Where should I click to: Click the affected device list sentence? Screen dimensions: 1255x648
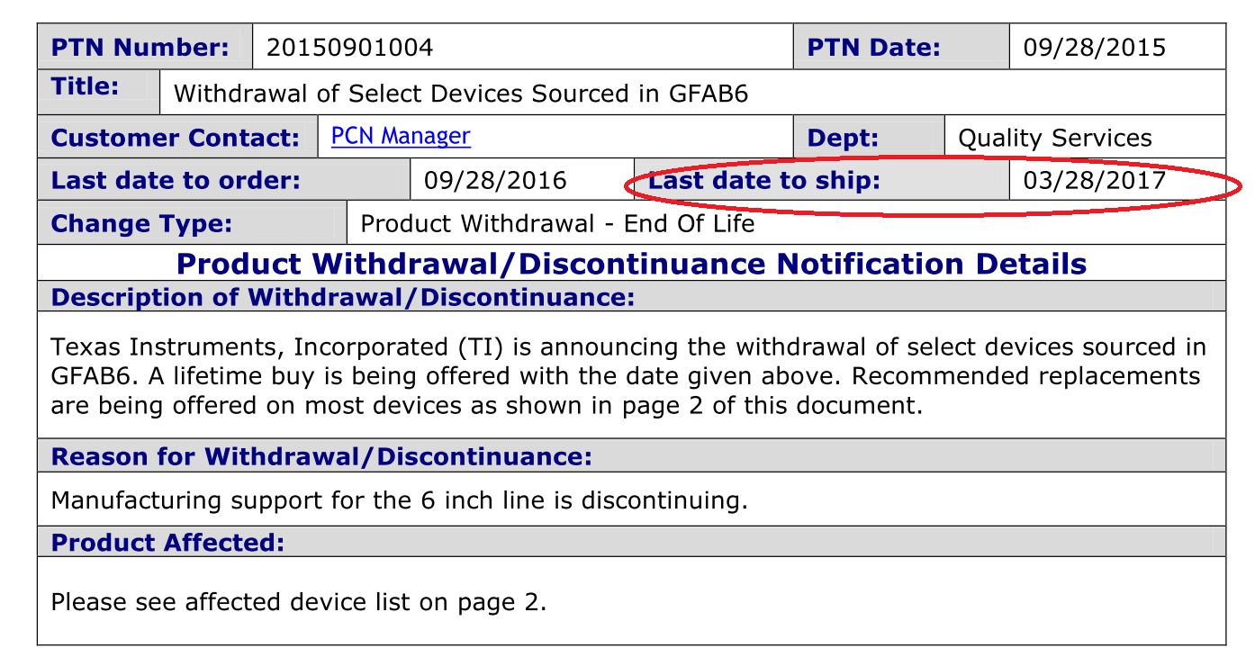(x=298, y=601)
